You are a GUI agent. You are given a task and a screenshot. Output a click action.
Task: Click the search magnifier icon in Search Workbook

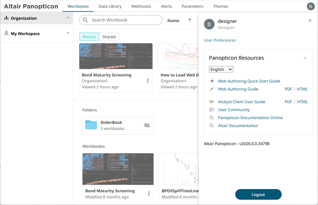85,20
